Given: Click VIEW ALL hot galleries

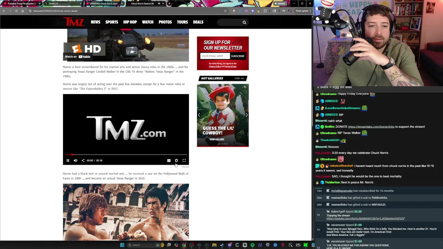Looking at the screenshot, I should click(239, 79).
